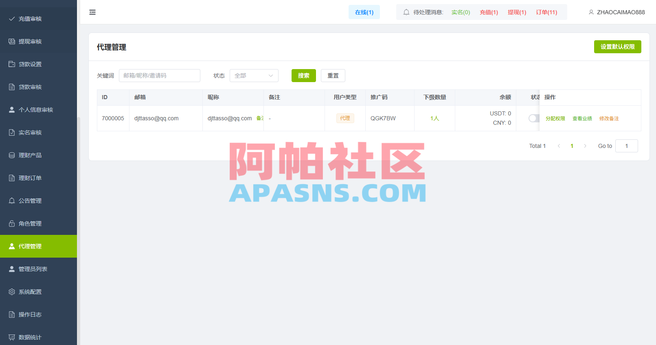The image size is (656, 345).
Task: Select page 1 in pagination
Action: pos(572,146)
